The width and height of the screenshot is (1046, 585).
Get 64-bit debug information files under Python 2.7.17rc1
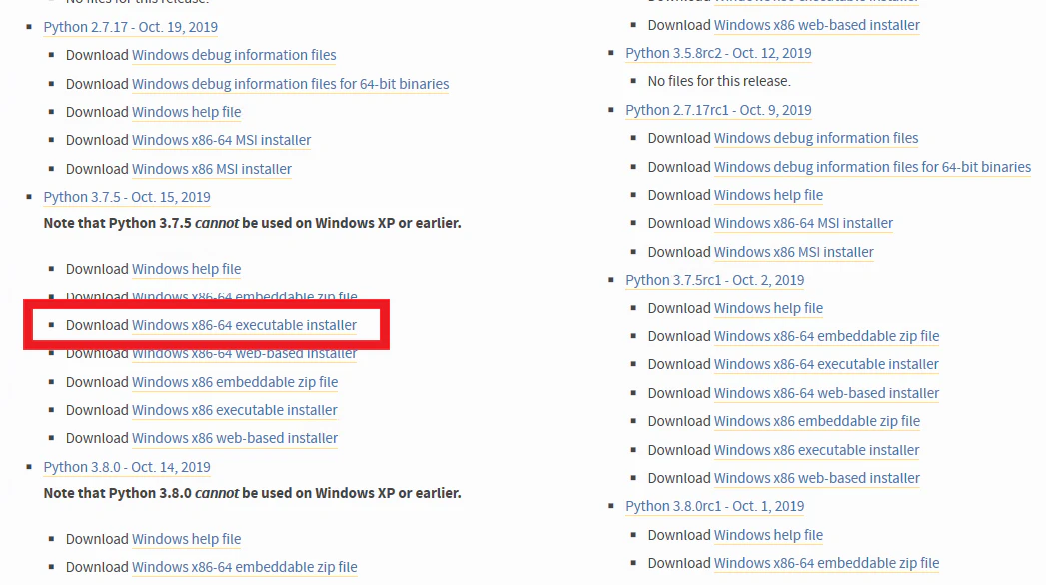[872, 166]
